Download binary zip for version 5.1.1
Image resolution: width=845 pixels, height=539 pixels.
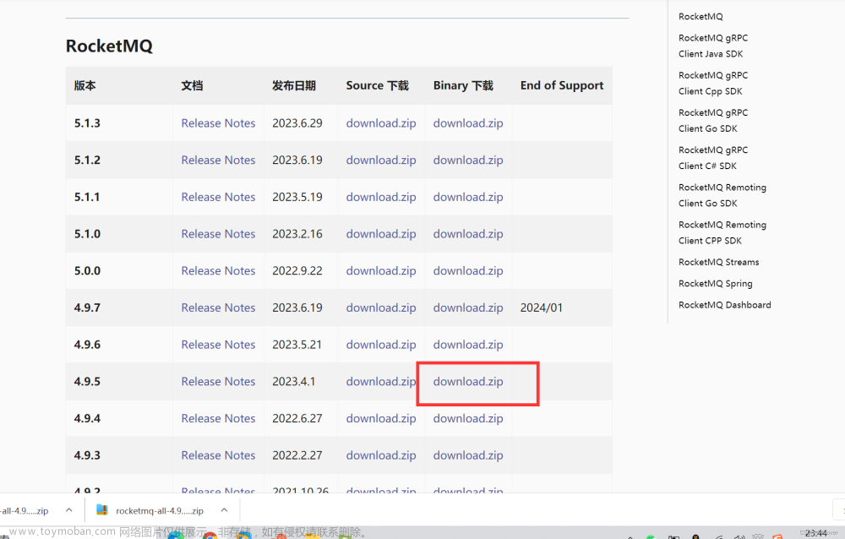[468, 197]
